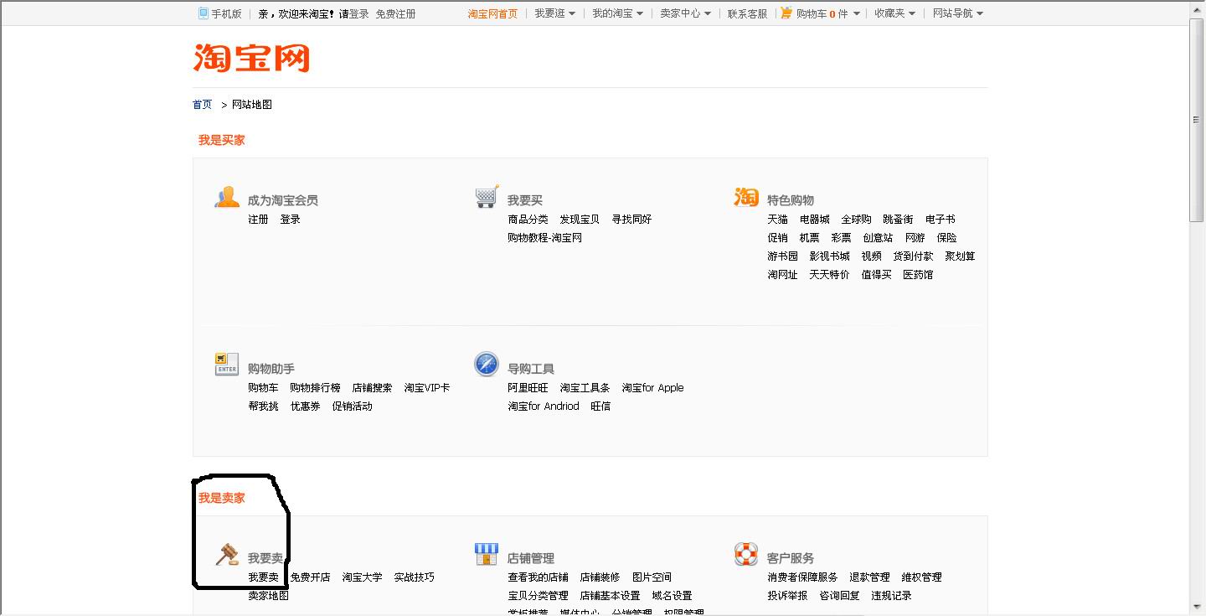Click the 成为淘宝会员 user icon
The height and width of the screenshot is (616, 1206).
pos(227,197)
